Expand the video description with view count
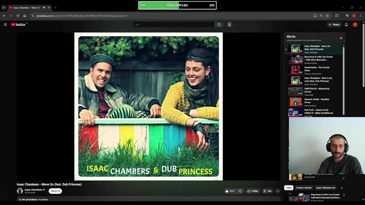 coord(149,200)
